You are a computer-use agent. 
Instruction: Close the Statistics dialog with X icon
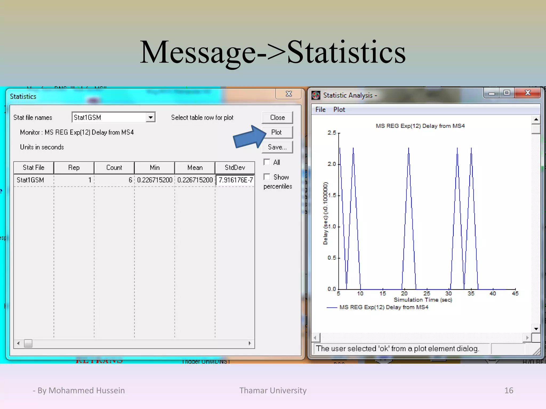point(289,94)
